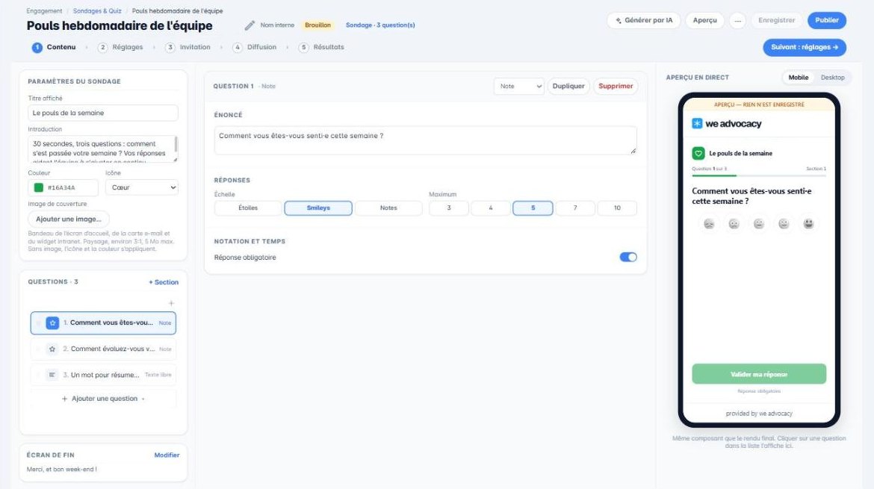874x489 pixels.
Task: Click the small plus icon above question list
Action: click(171, 304)
